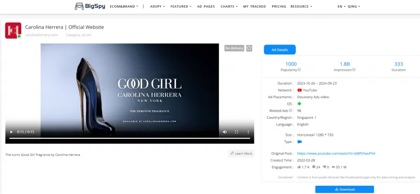Click the YouTube network icon
This screenshot has width=420, height=194.
pyautogui.click(x=300, y=90)
